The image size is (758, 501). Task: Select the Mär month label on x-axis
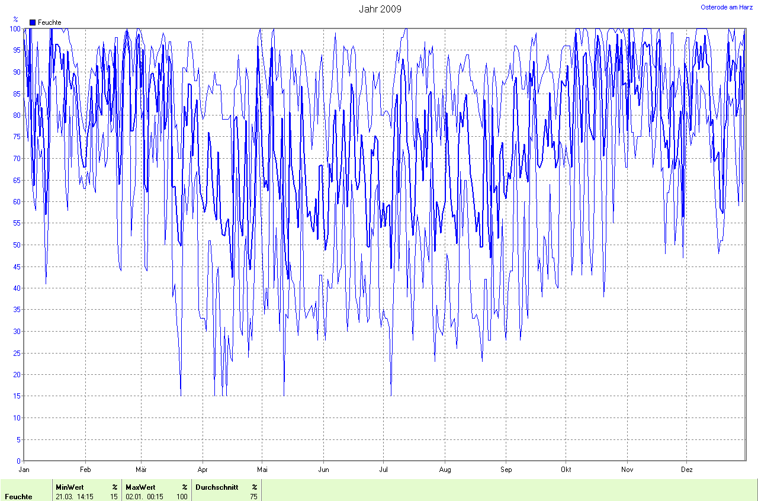coord(142,470)
